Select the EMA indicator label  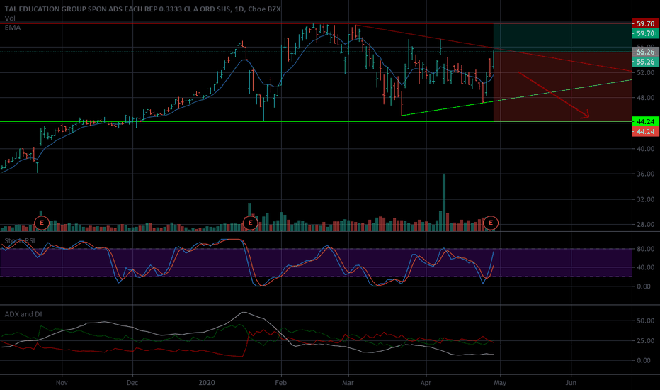pos(12,28)
